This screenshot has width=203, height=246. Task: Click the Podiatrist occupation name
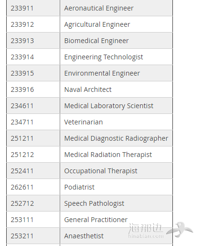coord(79,187)
